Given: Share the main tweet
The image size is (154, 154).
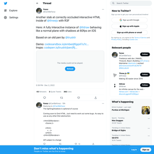Looking at the screenshot, I should [x=96, y=98].
